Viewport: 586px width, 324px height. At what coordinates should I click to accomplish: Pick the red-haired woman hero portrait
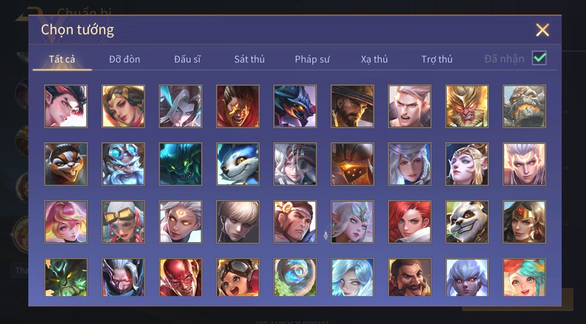410,222
